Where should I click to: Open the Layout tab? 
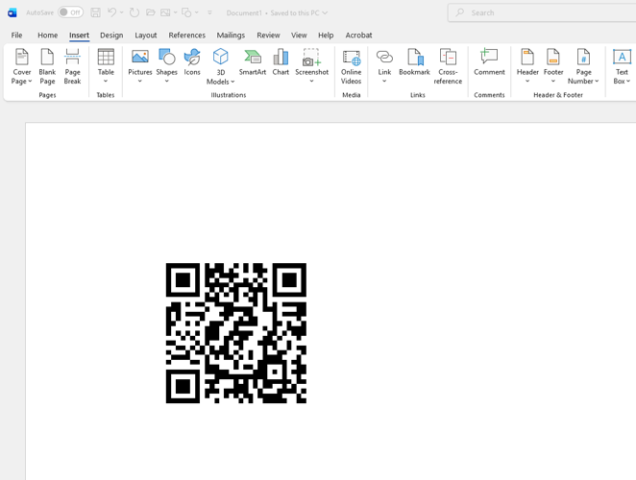146,36
